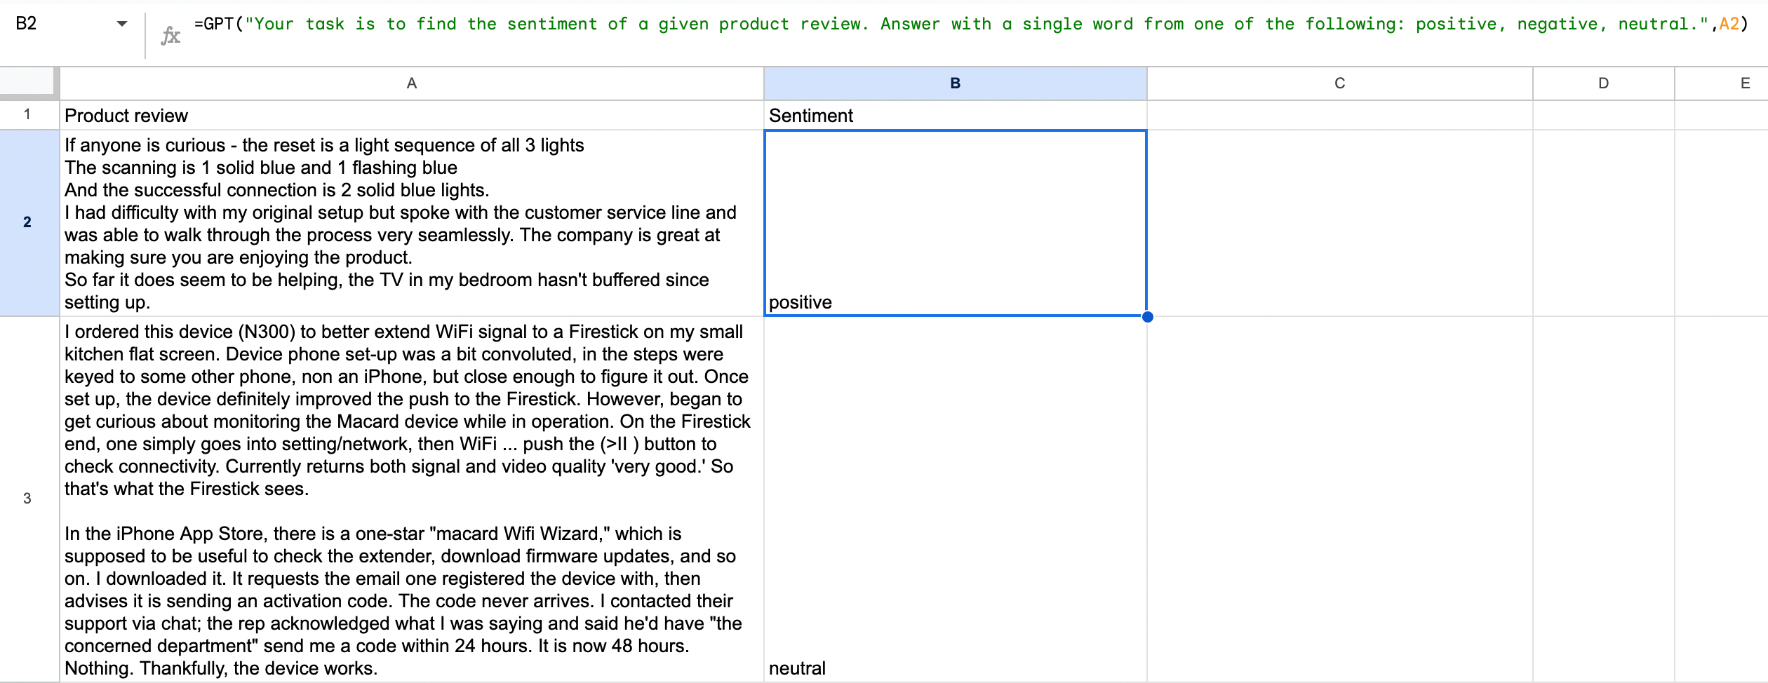Click the "Product review" header cell
This screenshot has height=683, width=1768.
[x=412, y=116]
